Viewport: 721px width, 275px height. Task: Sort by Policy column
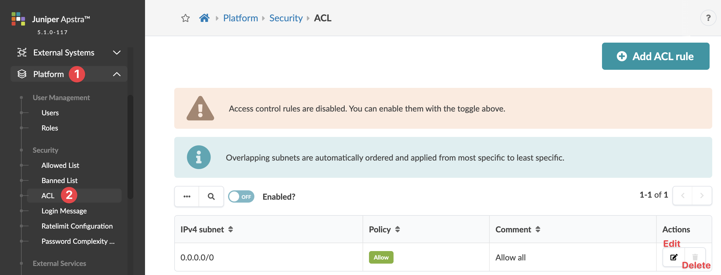click(x=397, y=229)
